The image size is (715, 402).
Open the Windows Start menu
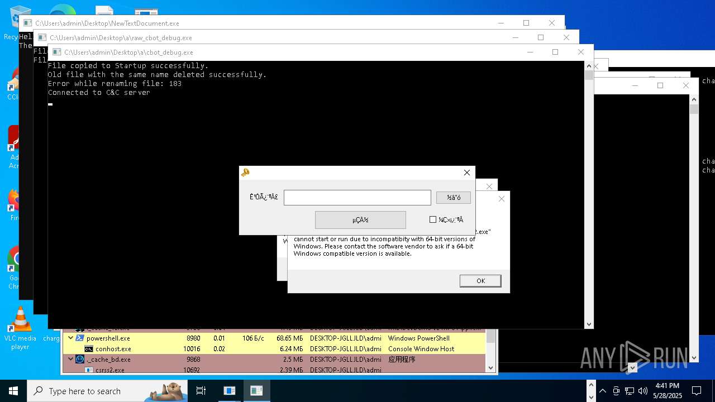click(x=13, y=391)
